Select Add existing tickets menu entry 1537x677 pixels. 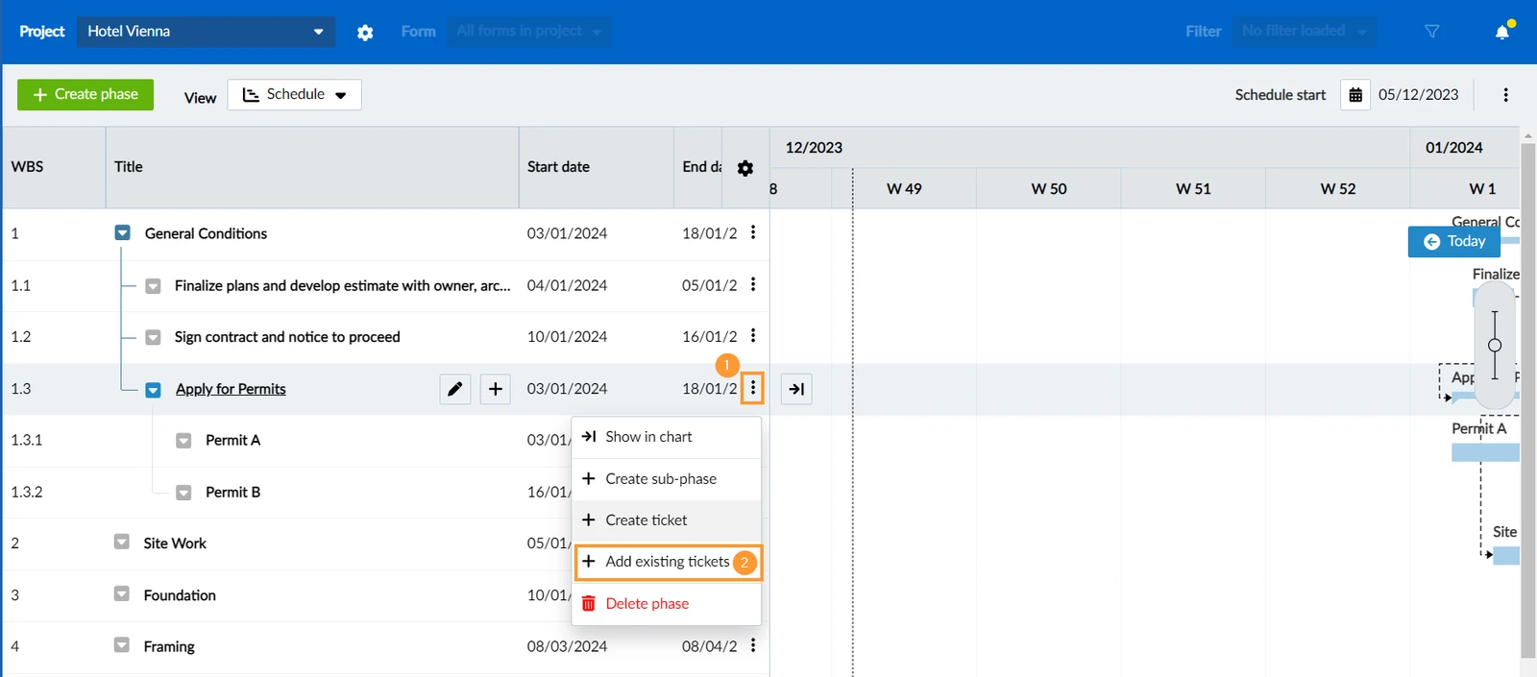pos(669,562)
